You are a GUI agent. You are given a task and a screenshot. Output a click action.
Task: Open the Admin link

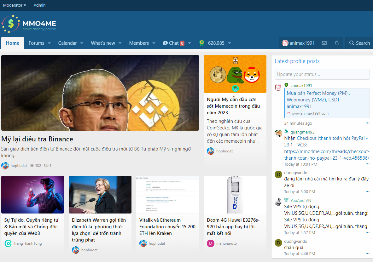click(39, 5)
